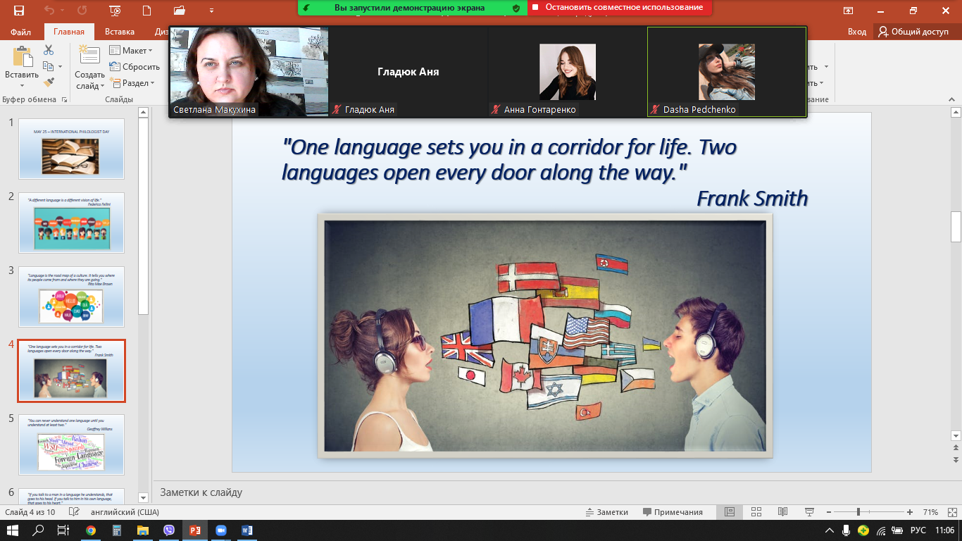Open a file using the folder icon
The width and height of the screenshot is (962, 541).
pos(180,11)
